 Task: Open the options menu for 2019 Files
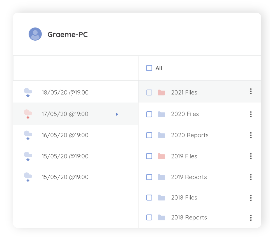pyautogui.click(x=251, y=156)
